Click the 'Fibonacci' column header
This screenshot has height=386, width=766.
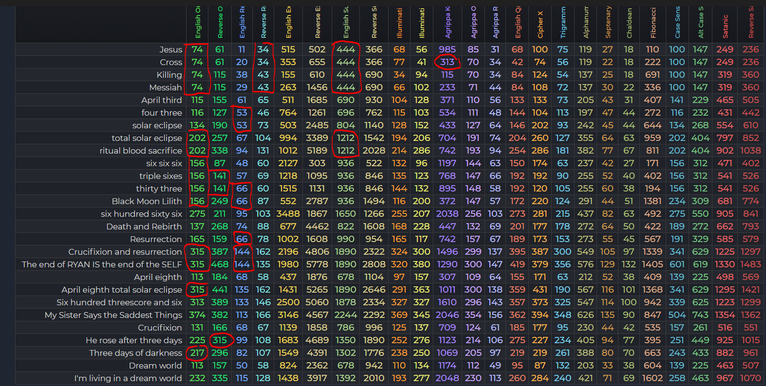653,23
